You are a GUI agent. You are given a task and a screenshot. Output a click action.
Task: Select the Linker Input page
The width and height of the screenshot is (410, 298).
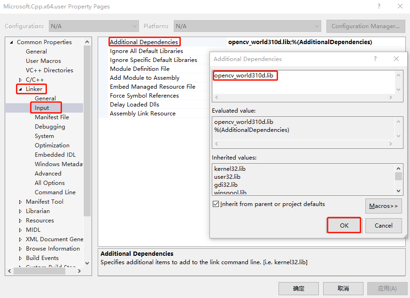point(42,108)
